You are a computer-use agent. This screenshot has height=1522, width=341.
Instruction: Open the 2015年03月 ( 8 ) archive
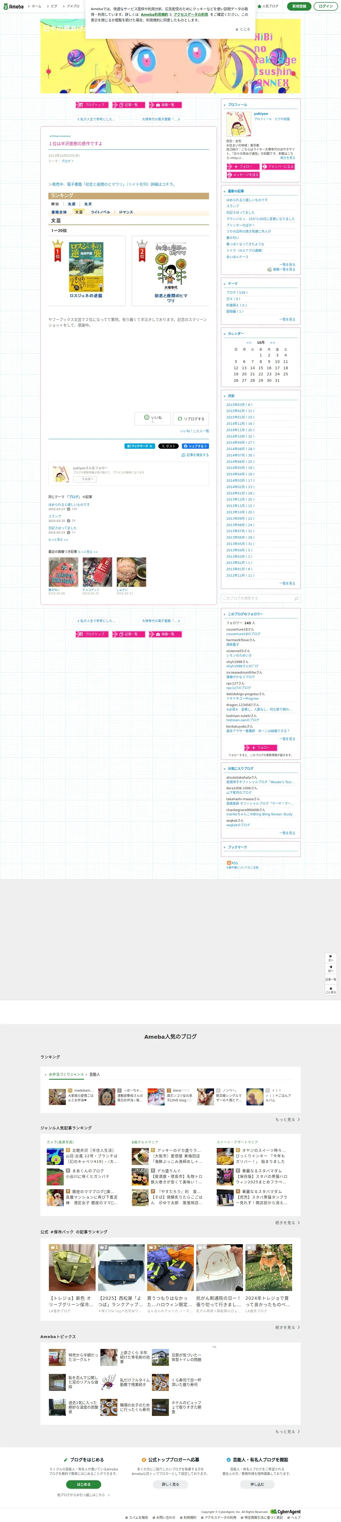pos(239,405)
